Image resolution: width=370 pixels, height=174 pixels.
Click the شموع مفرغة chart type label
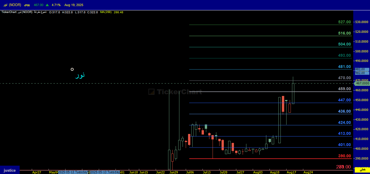(x=40, y=12)
